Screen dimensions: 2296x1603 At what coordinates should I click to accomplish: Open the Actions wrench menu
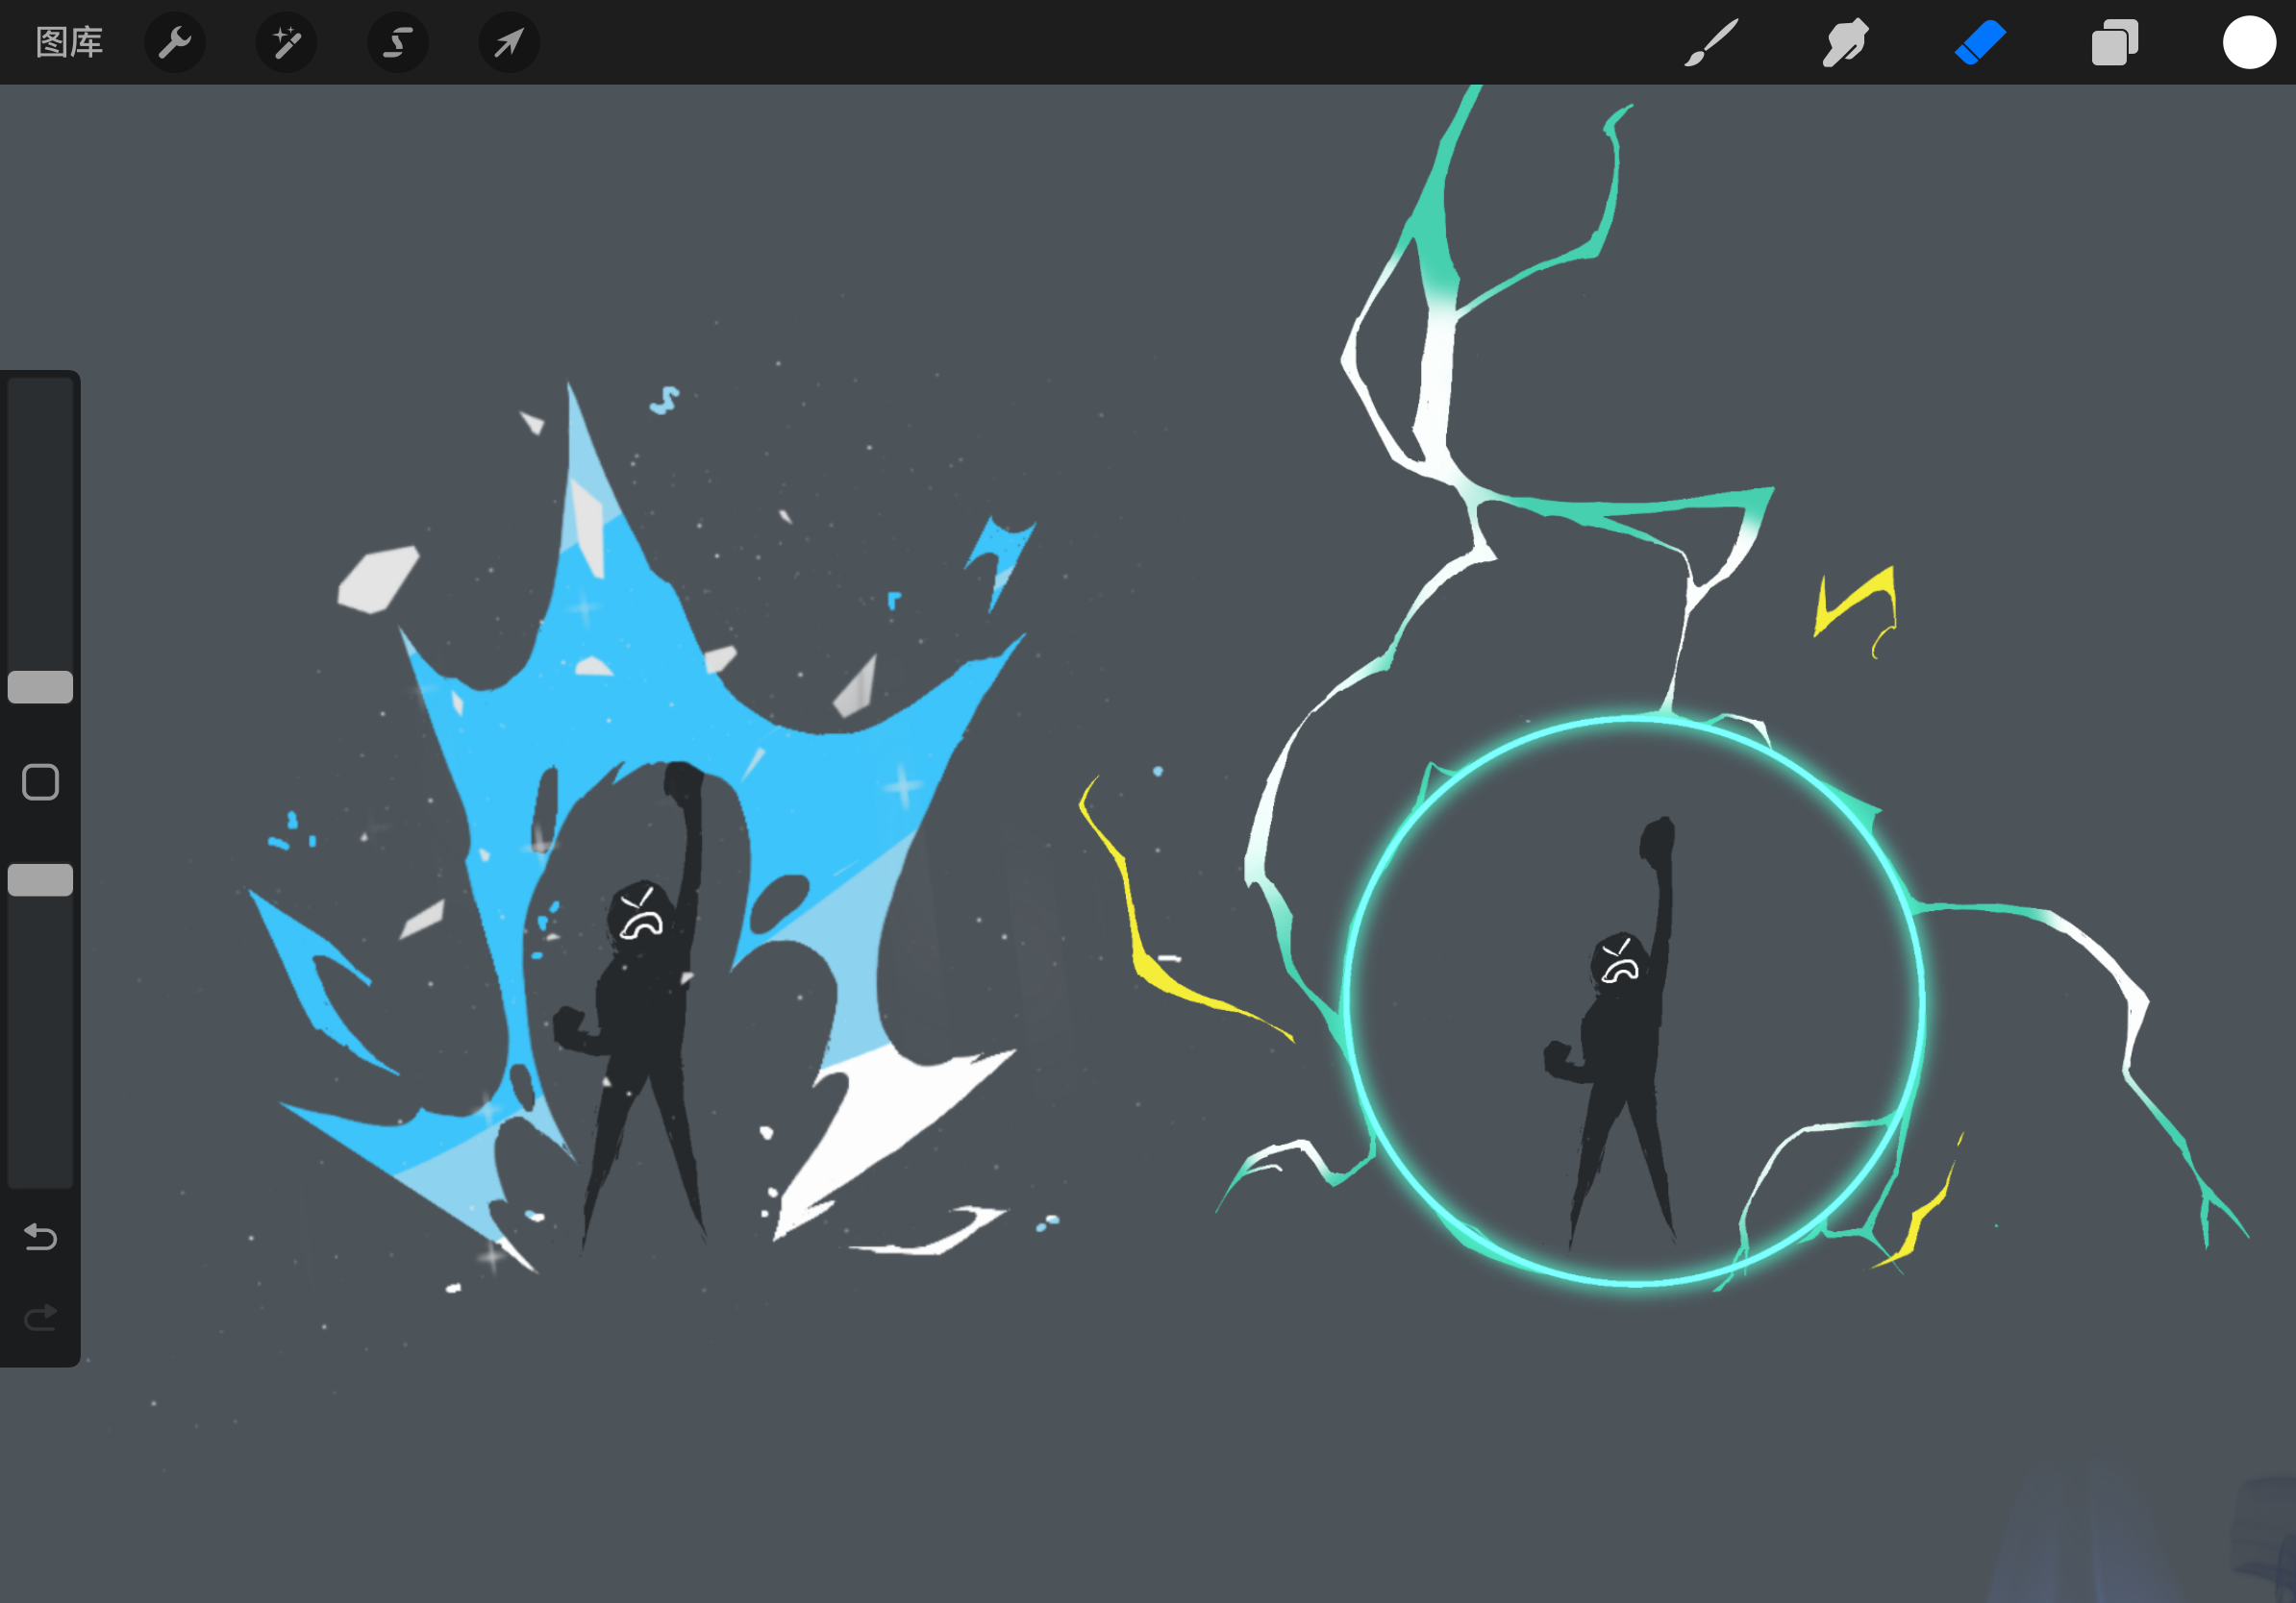(x=175, y=42)
